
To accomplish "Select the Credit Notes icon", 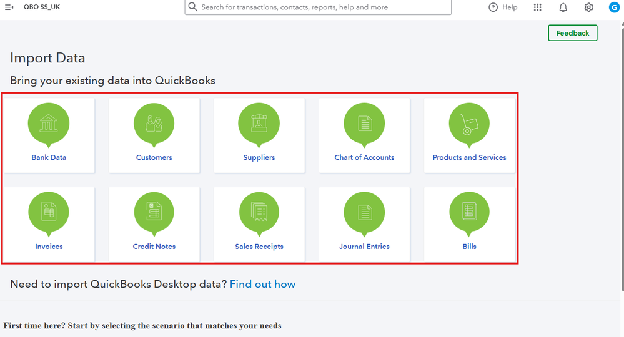I will click(x=154, y=212).
